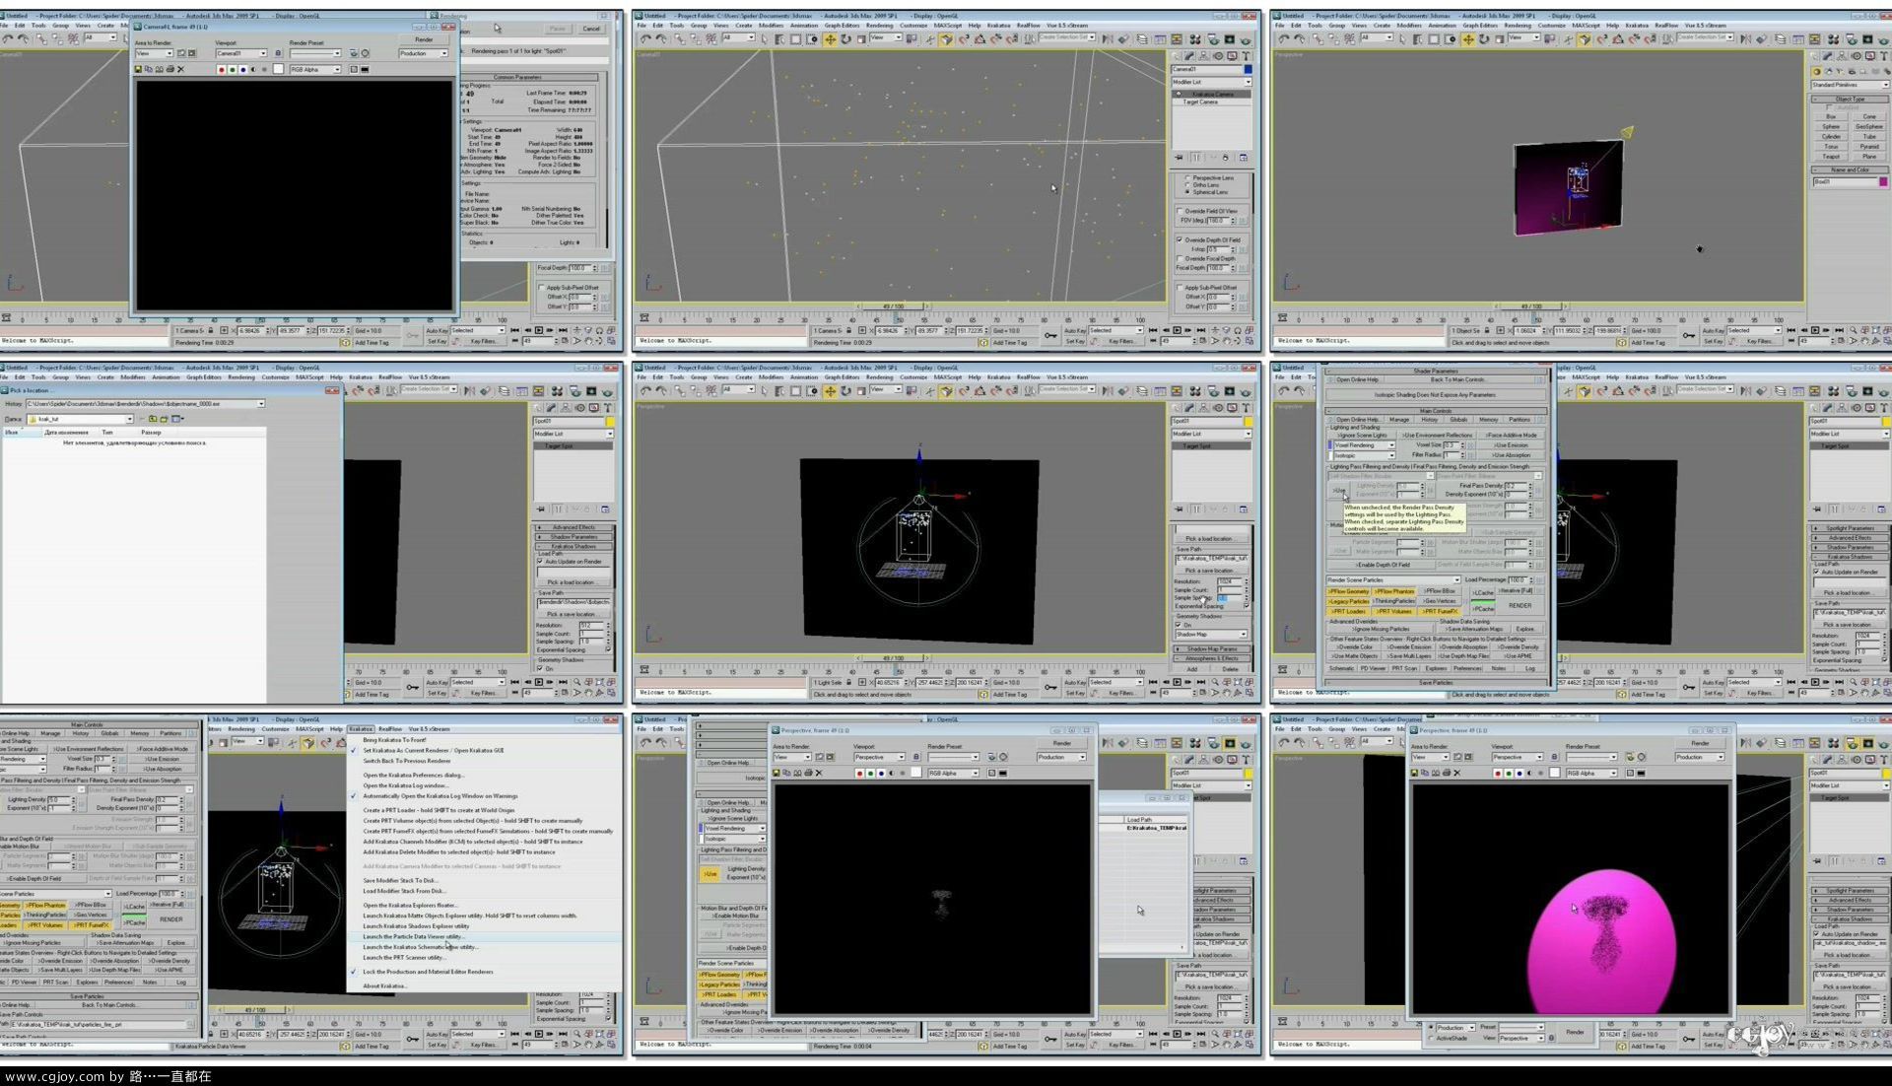Select the Move tool in top-center window toolbar
The height and width of the screenshot is (1086, 1892).
830,39
